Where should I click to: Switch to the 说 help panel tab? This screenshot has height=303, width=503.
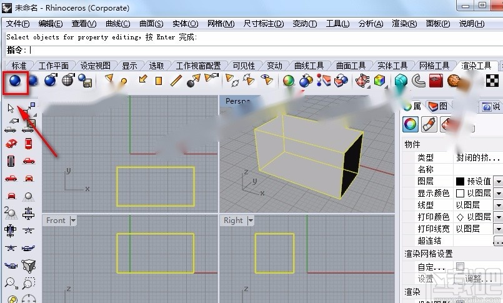coord(491,106)
